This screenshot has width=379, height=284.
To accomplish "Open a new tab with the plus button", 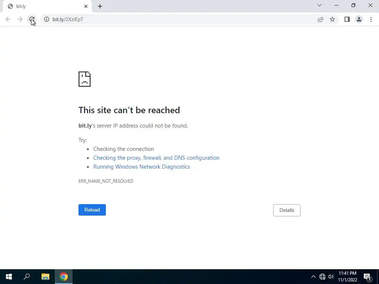I will tap(100, 6).
